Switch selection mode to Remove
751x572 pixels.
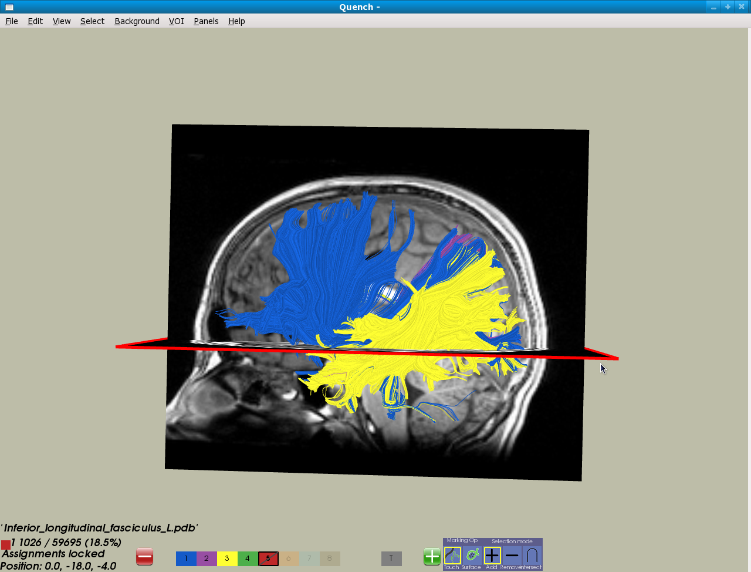click(512, 556)
